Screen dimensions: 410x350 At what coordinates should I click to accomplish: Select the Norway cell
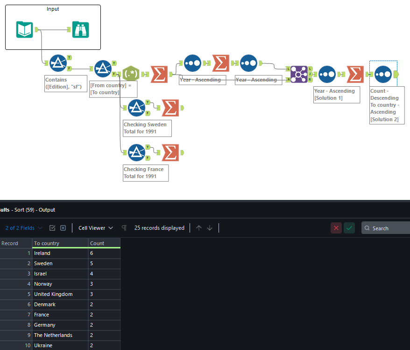point(60,284)
